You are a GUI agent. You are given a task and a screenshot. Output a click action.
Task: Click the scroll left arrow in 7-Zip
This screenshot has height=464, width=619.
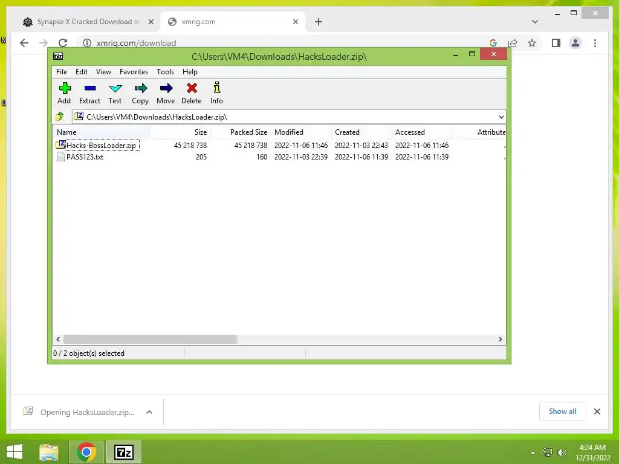tap(59, 339)
